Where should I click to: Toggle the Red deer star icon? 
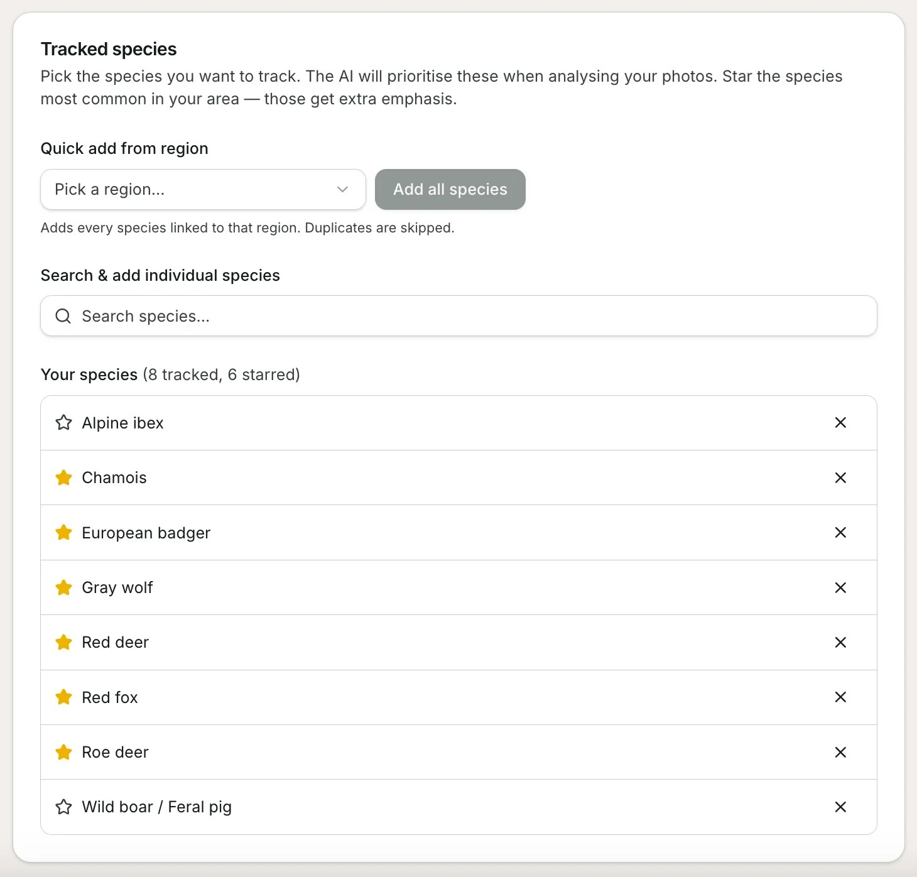(x=63, y=642)
